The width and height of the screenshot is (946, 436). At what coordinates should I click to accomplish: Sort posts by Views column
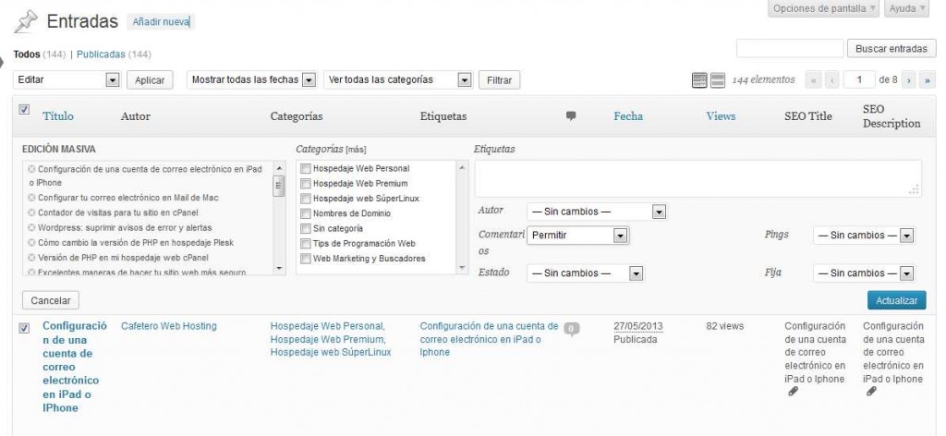721,116
